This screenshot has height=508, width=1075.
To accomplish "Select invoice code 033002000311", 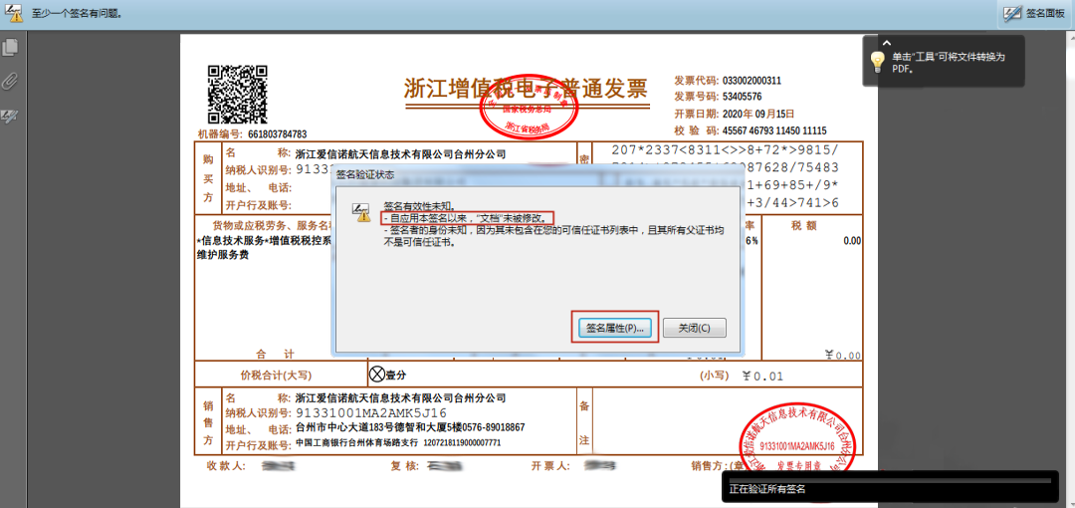I will pos(751,81).
